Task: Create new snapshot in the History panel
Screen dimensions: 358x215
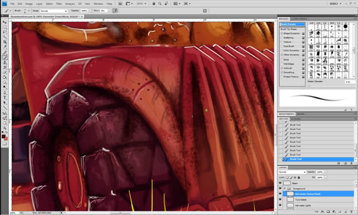Action: click(x=345, y=163)
